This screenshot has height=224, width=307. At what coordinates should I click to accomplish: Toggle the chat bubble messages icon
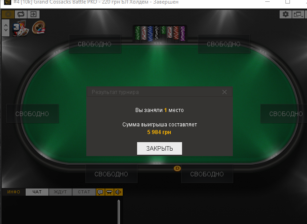coord(100,192)
